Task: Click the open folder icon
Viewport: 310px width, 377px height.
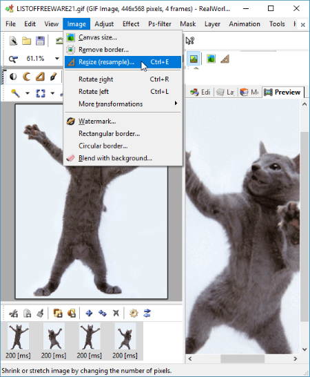Action: click(x=27, y=41)
